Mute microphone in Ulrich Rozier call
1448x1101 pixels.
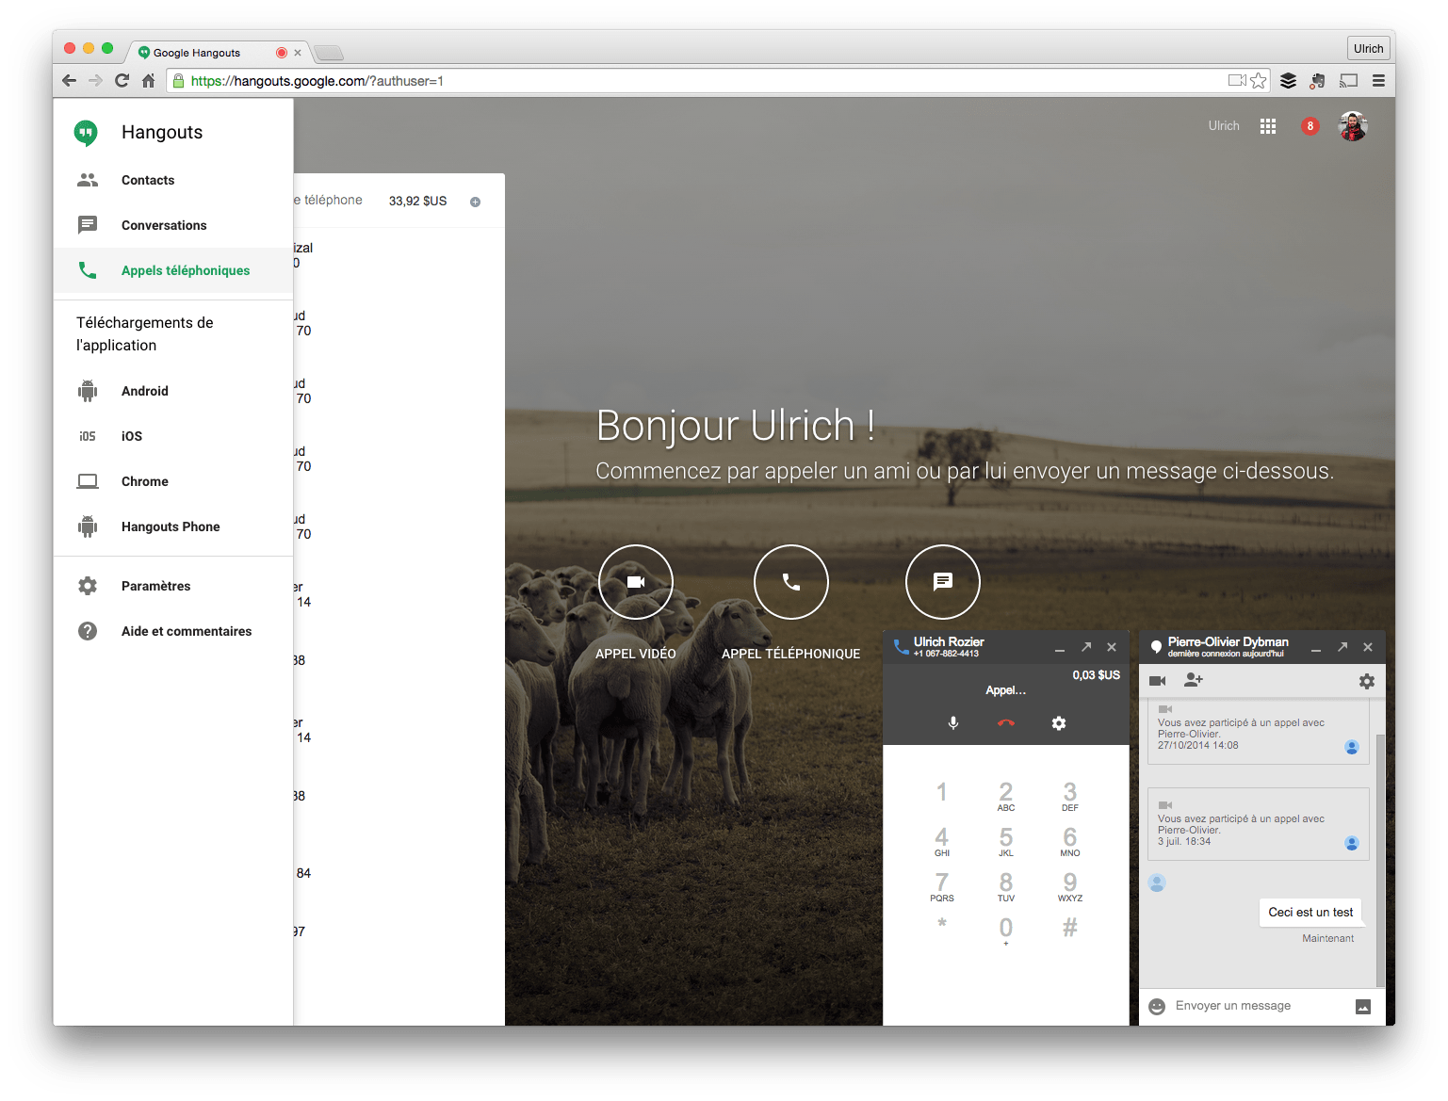(x=953, y=723)
